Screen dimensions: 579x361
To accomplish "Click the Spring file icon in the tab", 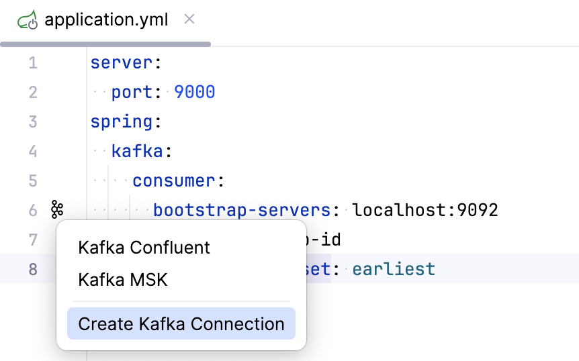I will pyautogui.click(x=28, y=20).
